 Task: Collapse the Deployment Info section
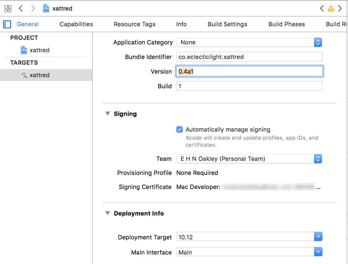[108, 213]
